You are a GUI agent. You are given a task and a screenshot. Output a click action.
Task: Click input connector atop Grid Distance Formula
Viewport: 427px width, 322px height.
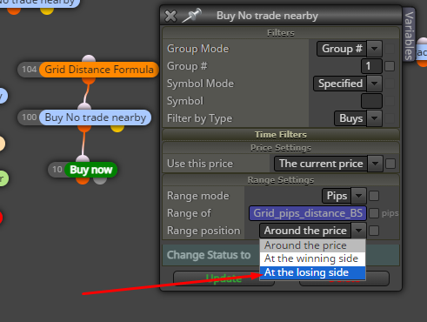click(x=89, y=58)
